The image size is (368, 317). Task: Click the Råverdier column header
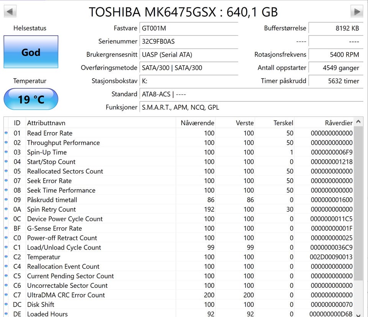click(x=338, y=123)
